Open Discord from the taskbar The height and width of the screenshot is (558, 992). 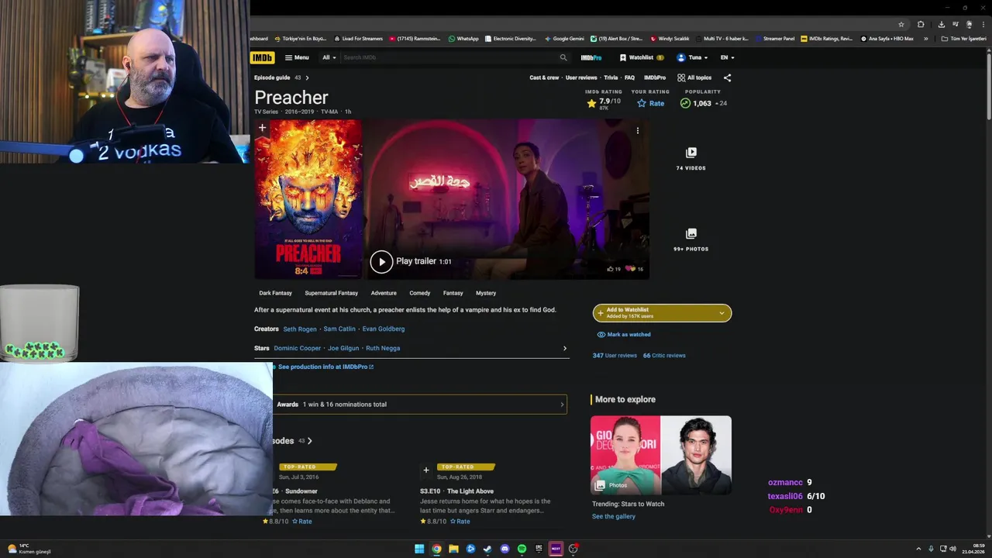click(505, 549)
